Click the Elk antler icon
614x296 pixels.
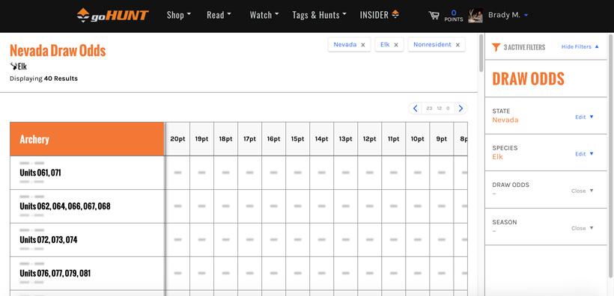(x=13, y=67)
